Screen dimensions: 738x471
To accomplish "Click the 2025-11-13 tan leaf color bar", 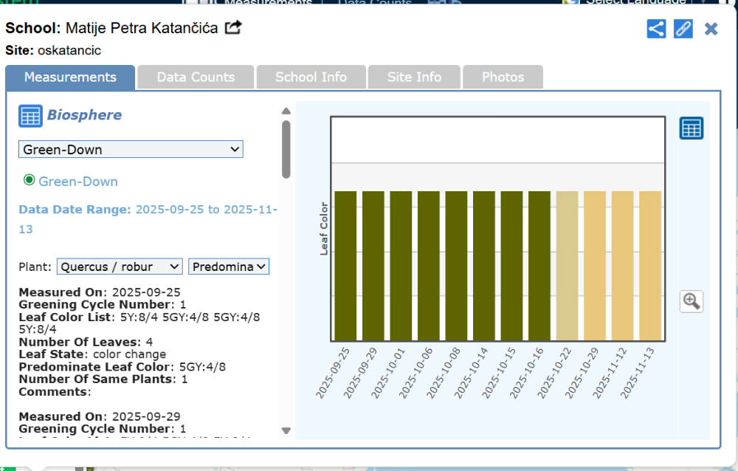I will pos(649,266).
